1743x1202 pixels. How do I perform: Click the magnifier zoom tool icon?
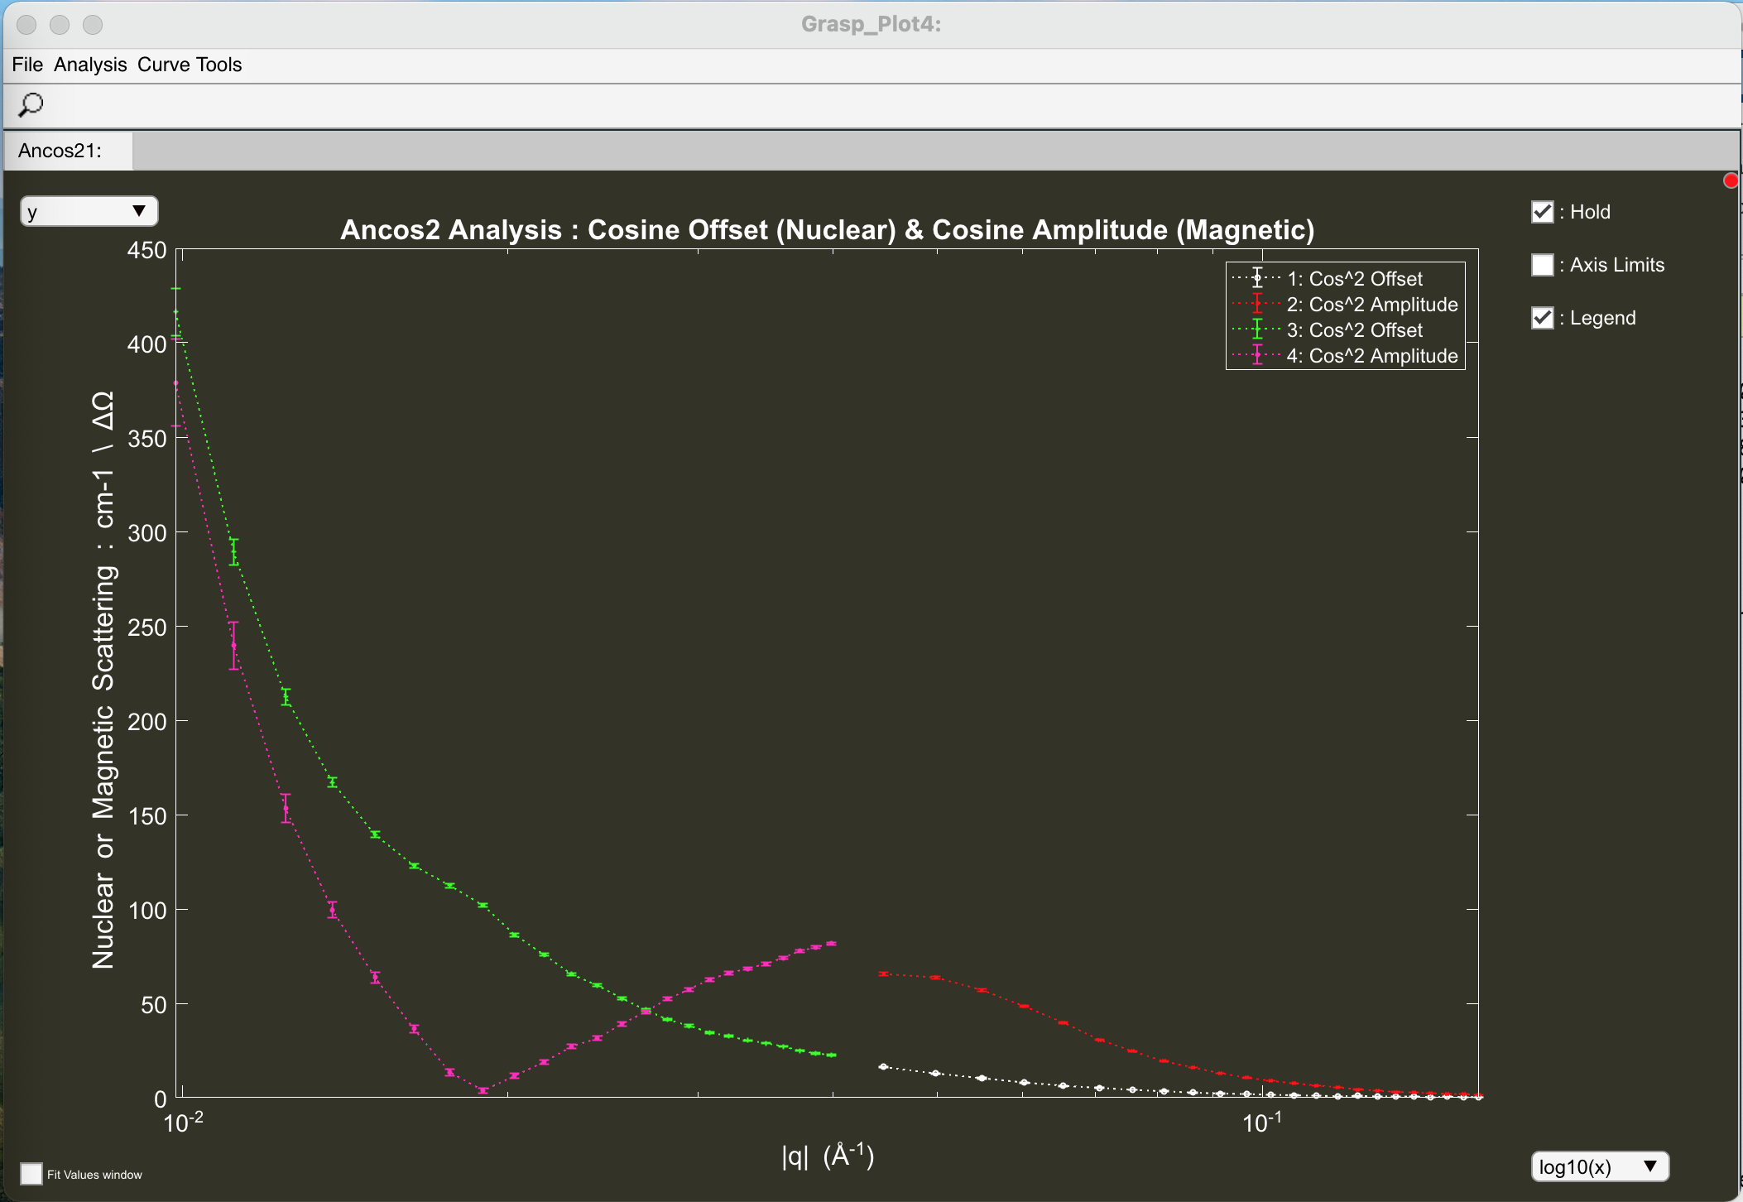pyautogui.click(x=31, y=105)
